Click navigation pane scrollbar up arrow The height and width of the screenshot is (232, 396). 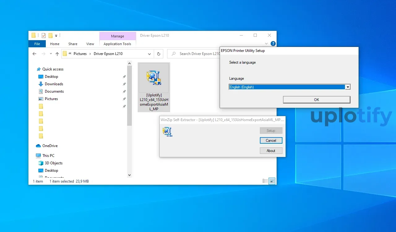click(x=130, y=63)
